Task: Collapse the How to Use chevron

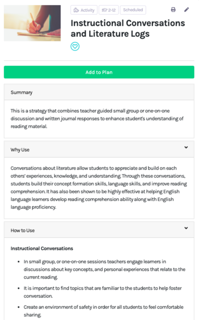Action: [x=186, y=228]
